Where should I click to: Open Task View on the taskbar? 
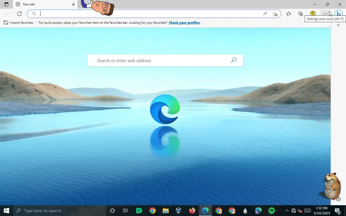[125, 211]
